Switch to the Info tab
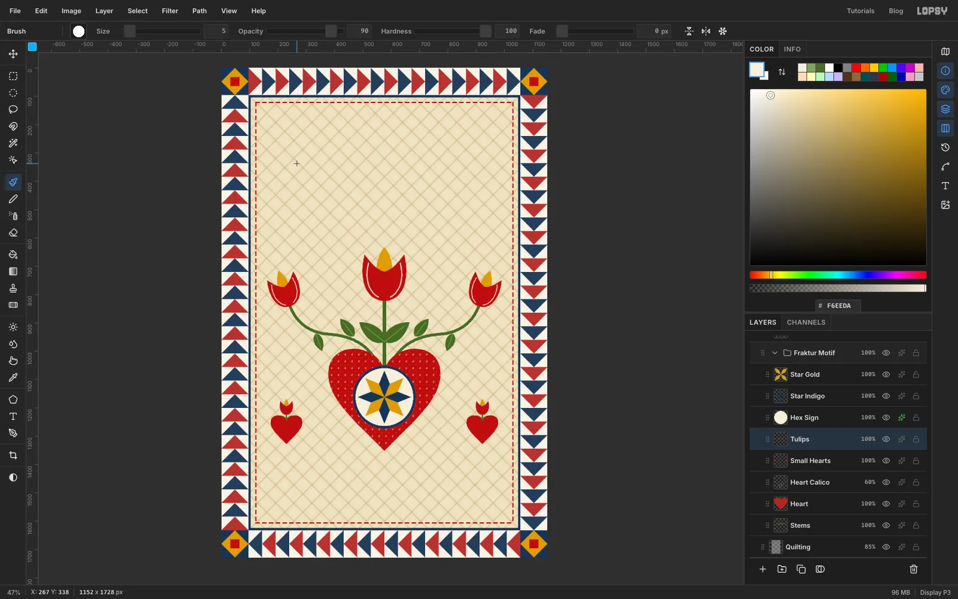 point(792,49)
